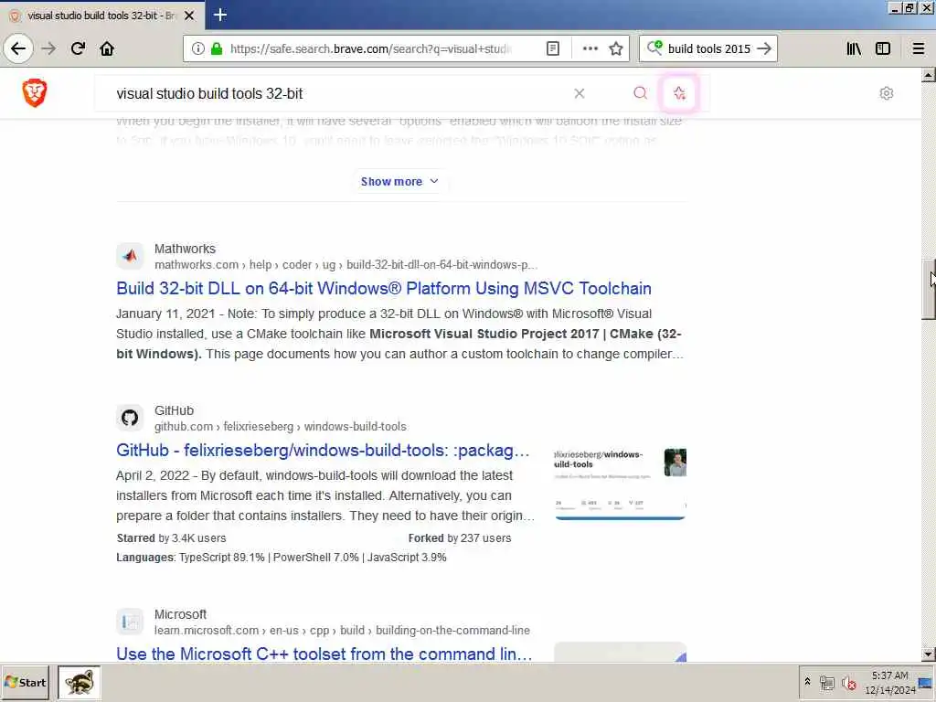Close the visual studio build tools tab
The image size is (936, 702).
click(189, 16)
